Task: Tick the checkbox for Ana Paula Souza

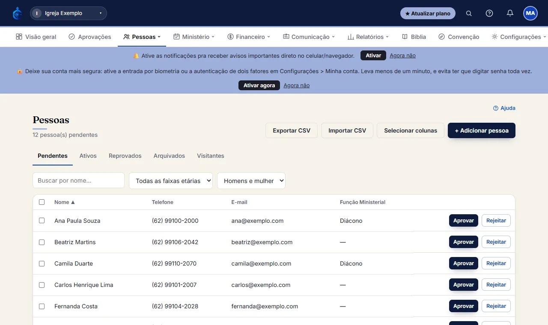Action: pos(42,221)
